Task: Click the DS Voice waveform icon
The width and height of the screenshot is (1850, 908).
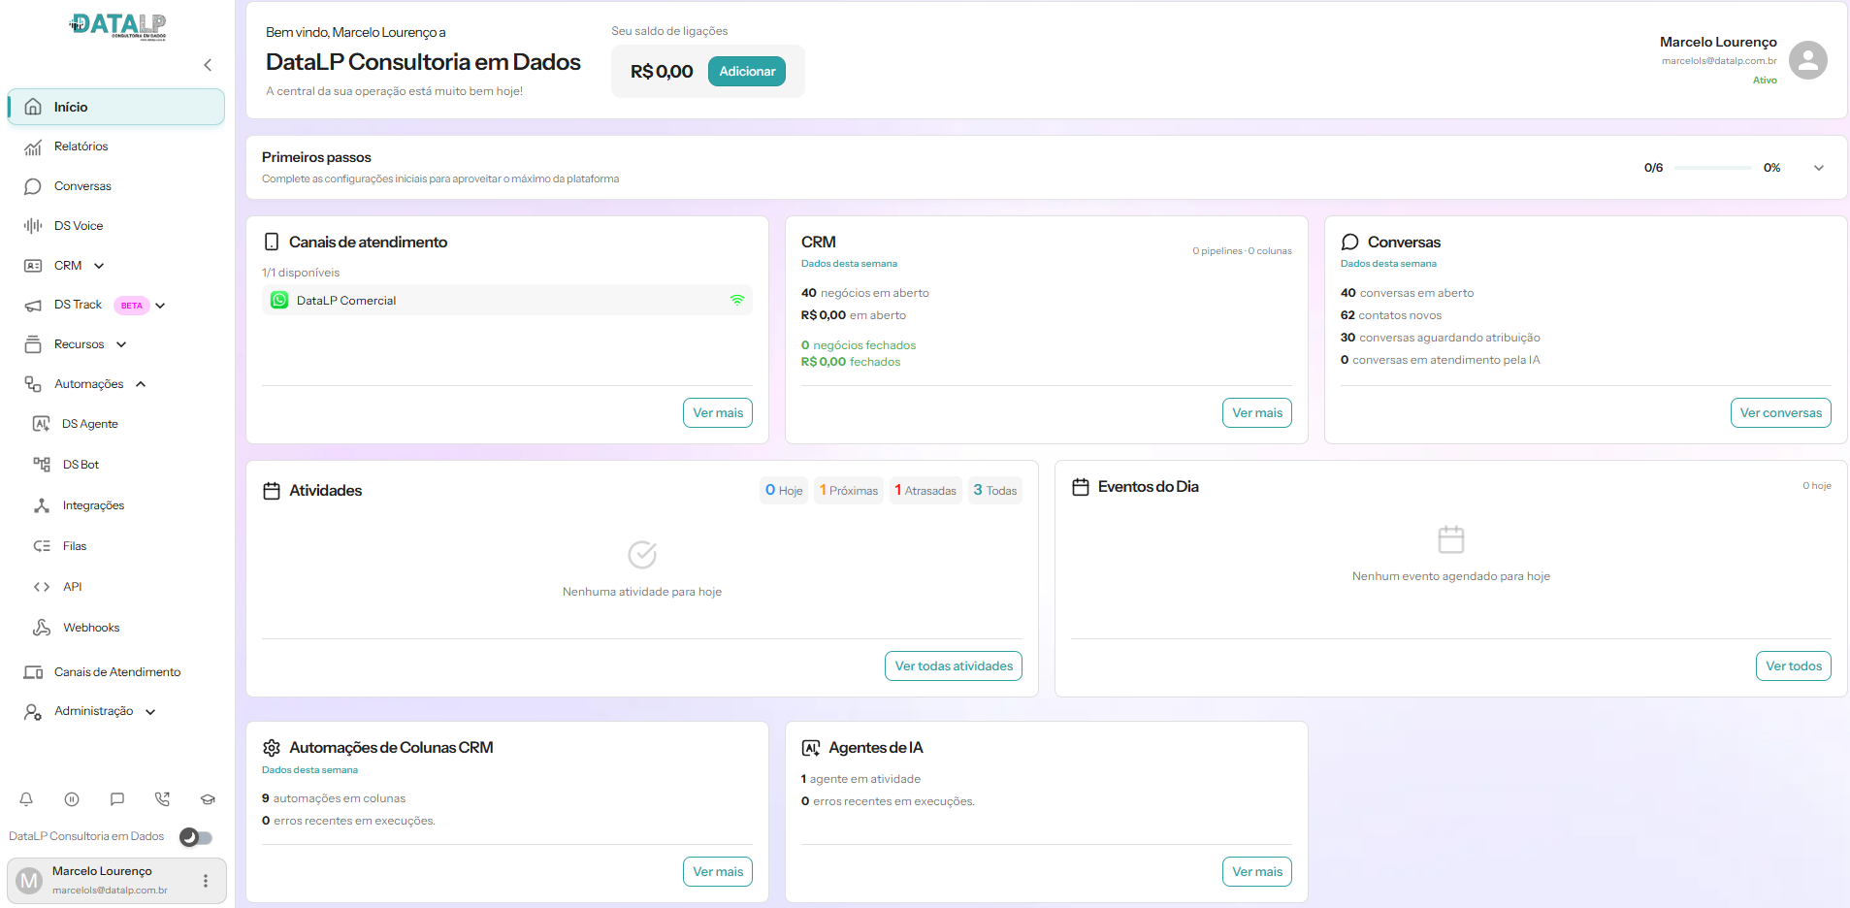Action: click(33, 226)
